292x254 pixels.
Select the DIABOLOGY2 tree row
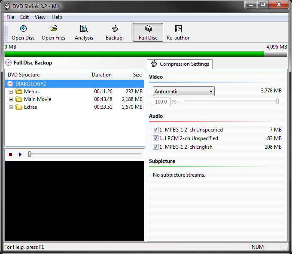coord(75,84)
